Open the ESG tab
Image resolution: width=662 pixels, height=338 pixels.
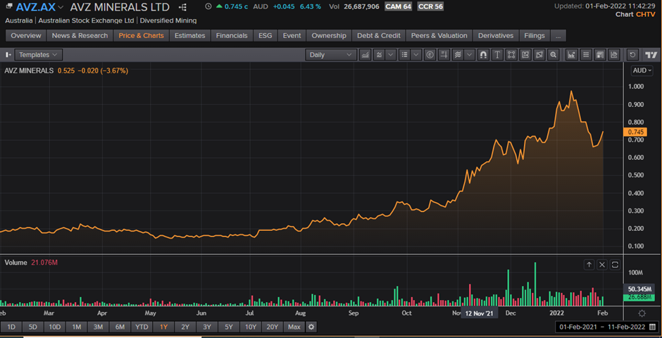pyautogui.click(x=265, y=35)
